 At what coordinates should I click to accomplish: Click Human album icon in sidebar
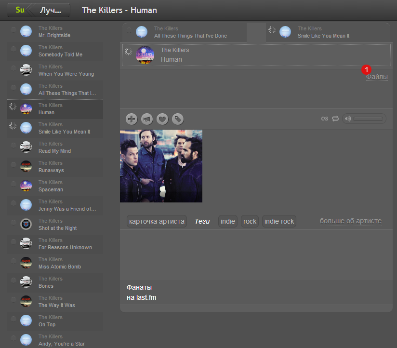[x=26, y=108]
